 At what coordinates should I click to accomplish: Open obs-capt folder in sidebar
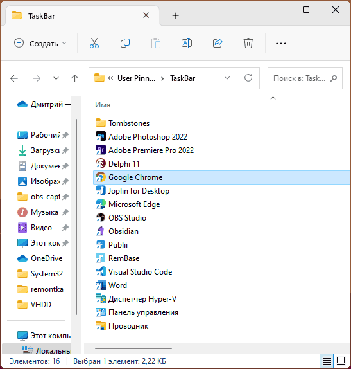43,197
